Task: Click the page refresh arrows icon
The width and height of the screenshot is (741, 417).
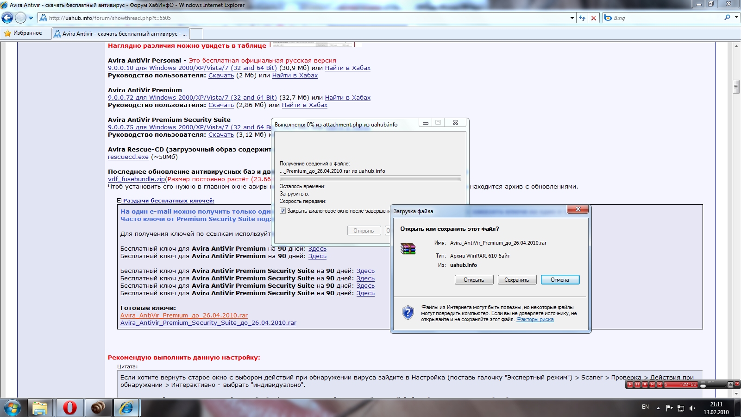Action: coord(582,18)
